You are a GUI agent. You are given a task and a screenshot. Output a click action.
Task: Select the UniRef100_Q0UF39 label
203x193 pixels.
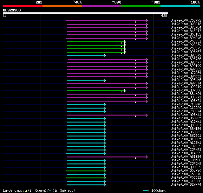coord(186,167)
